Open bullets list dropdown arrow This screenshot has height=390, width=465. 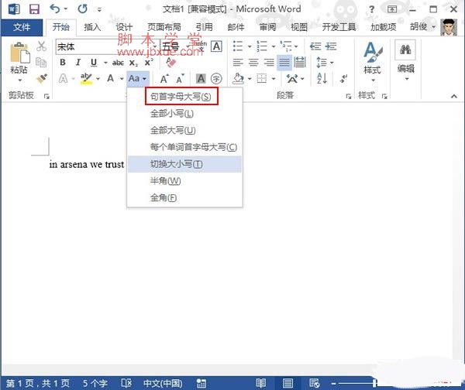click(x=250, y=46)
